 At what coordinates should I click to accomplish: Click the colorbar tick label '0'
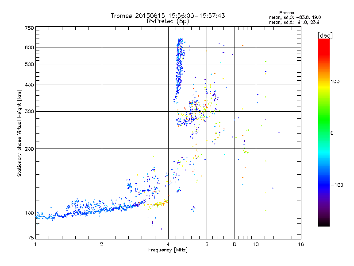pyautogui.click(x=332, y=133)
